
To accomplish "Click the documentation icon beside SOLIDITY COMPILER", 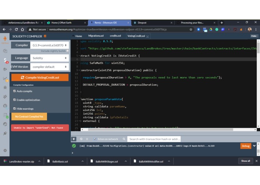I will [45, 36].
